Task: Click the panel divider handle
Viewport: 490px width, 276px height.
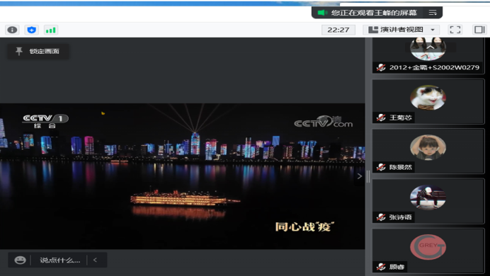Action: (368, 176)
